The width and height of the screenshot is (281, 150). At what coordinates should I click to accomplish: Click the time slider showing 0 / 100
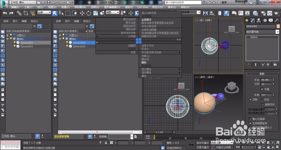point(159,132)
